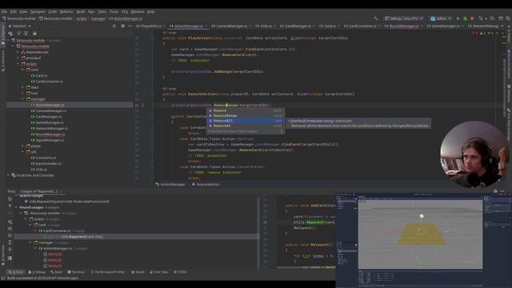Open the Explorer side tool window tab

(3, 36)
